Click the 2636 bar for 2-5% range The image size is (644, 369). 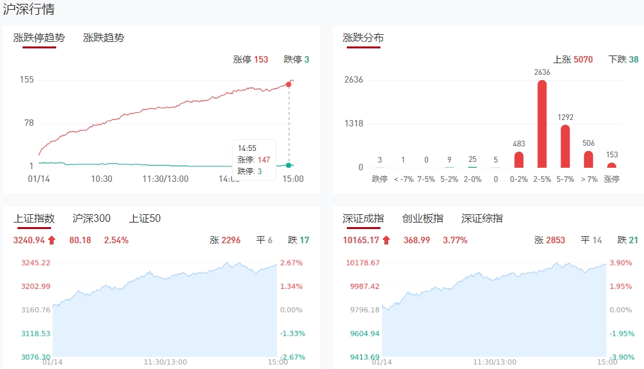click(x=542, y=124)
